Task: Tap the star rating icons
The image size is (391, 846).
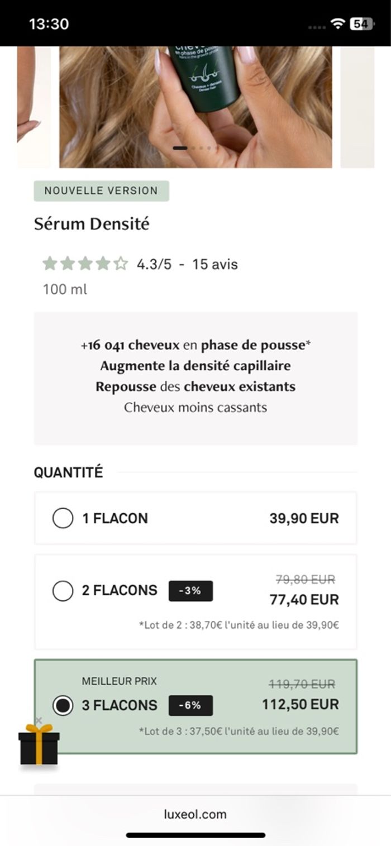Action: (85, 264)
